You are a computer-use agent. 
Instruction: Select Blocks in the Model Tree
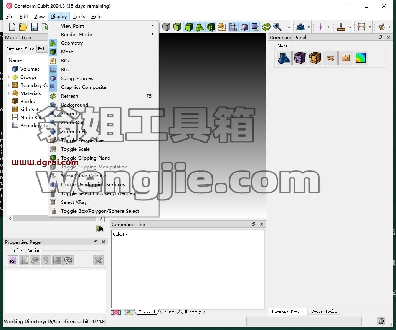[23, 101]
